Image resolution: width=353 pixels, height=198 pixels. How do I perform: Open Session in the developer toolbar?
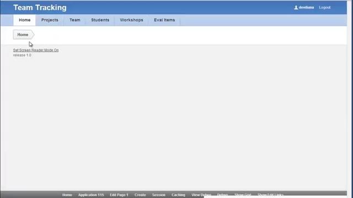point(159,195)
